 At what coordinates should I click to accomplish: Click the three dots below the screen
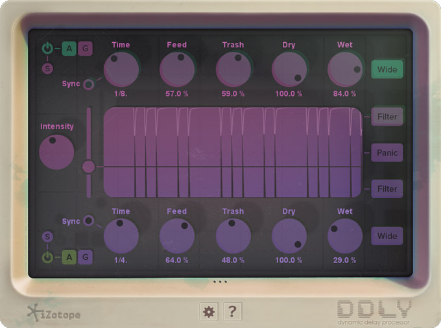tap(220, 281)
